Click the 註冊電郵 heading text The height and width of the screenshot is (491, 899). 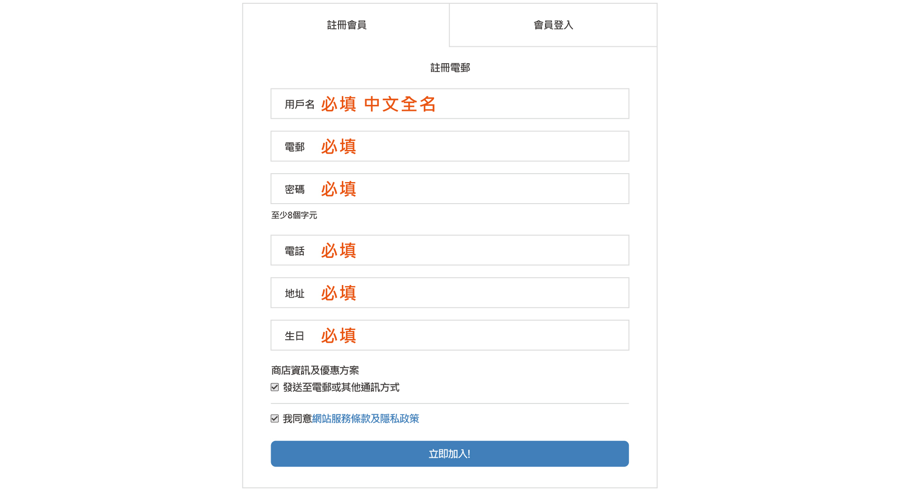[x=450, y=68]
